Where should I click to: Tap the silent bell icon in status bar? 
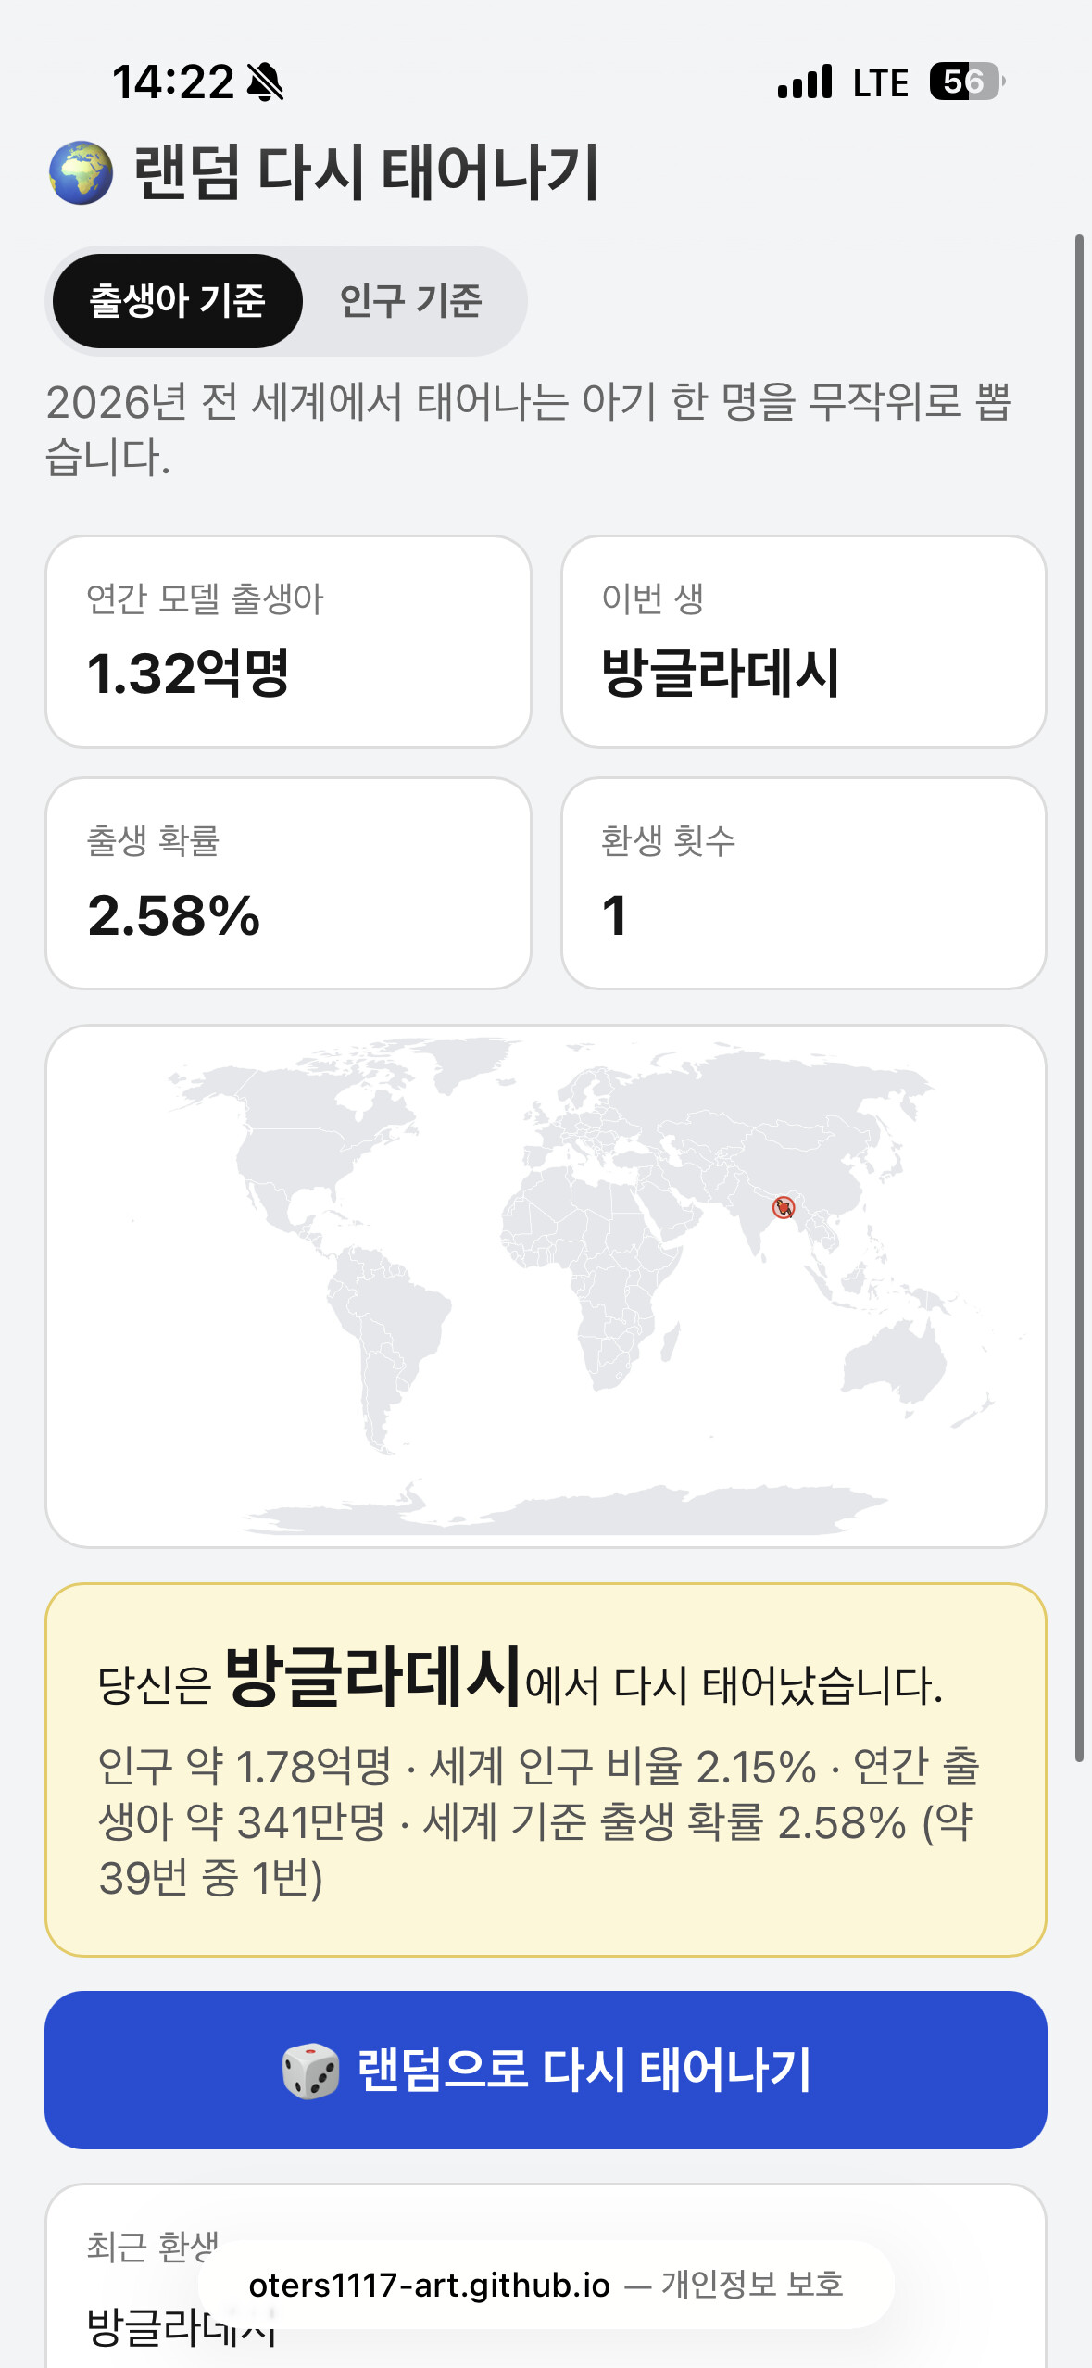tap(266, 82)
